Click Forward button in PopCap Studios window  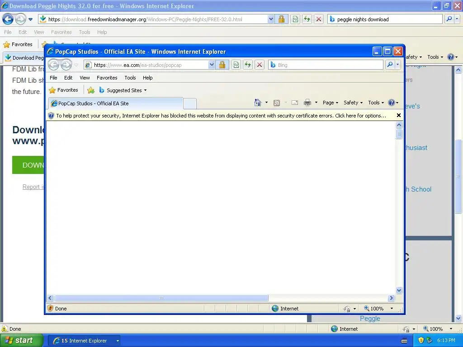point(66,65)
